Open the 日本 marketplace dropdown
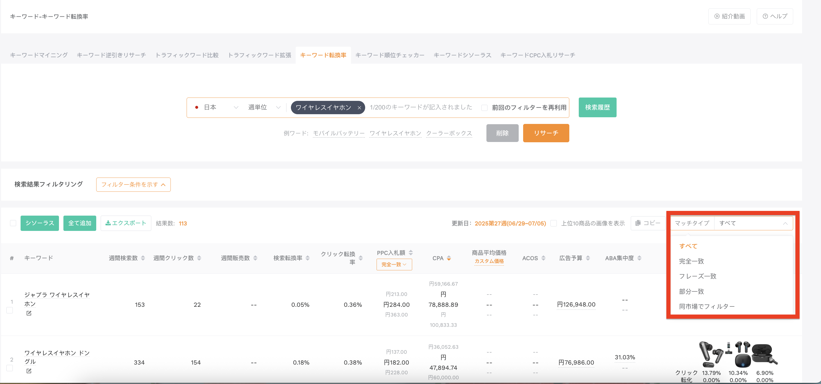The width and height of the screenshot is (821, 384). coord(217,108)
